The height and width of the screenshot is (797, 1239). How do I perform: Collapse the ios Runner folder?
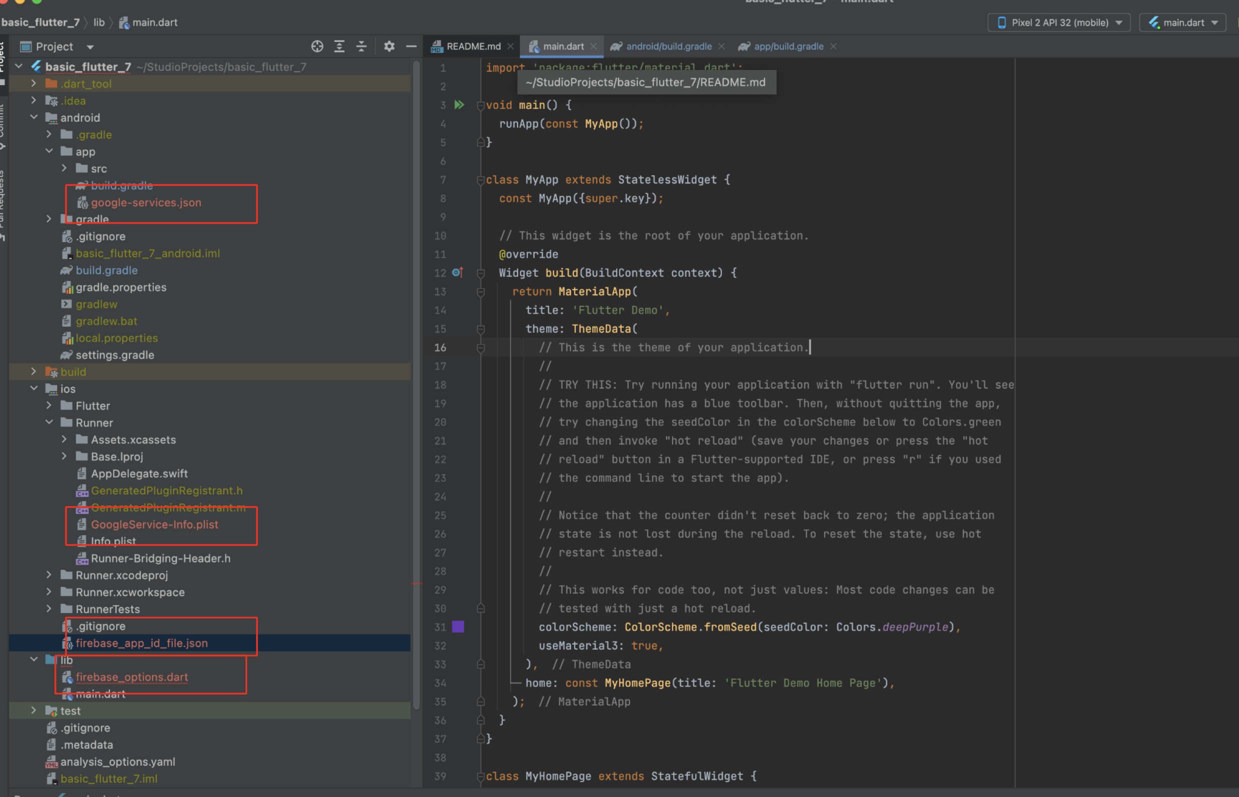(x=49, y=422)
